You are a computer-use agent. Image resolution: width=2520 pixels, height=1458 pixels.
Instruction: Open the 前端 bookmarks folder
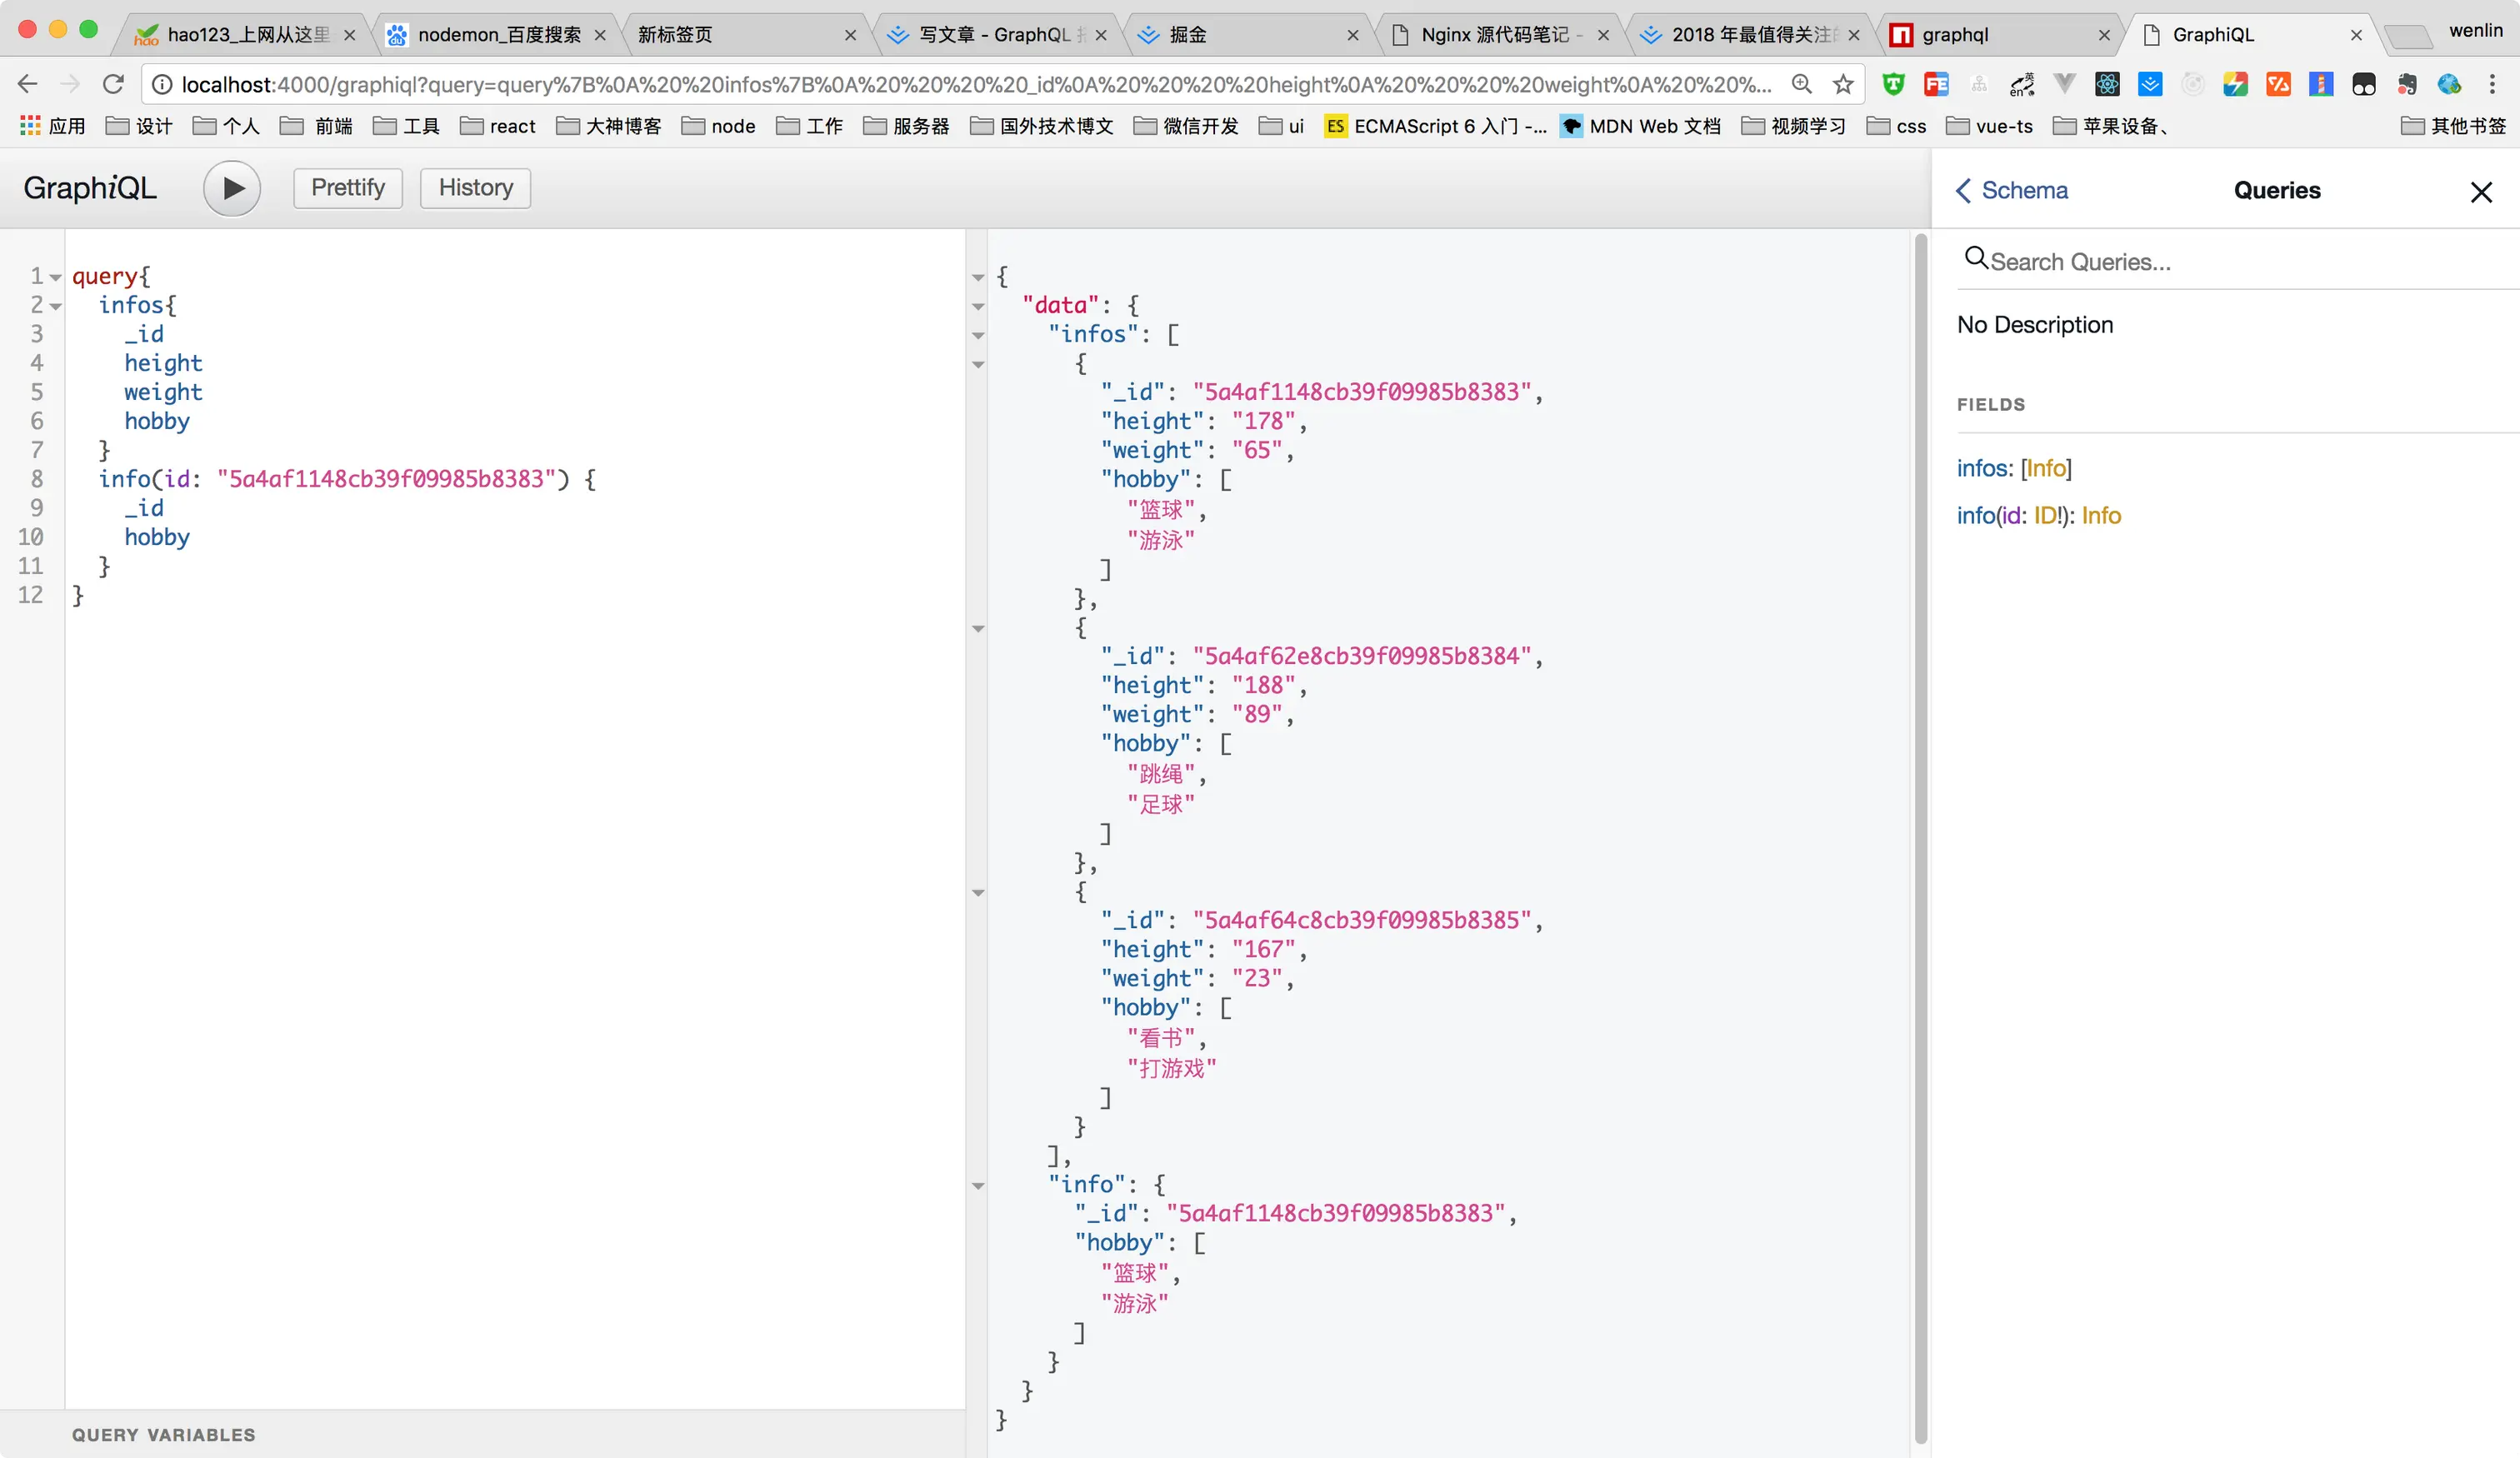317,126
